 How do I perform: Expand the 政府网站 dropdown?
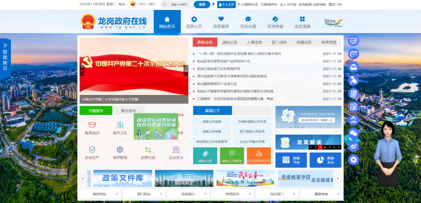[x=99, y=194]
